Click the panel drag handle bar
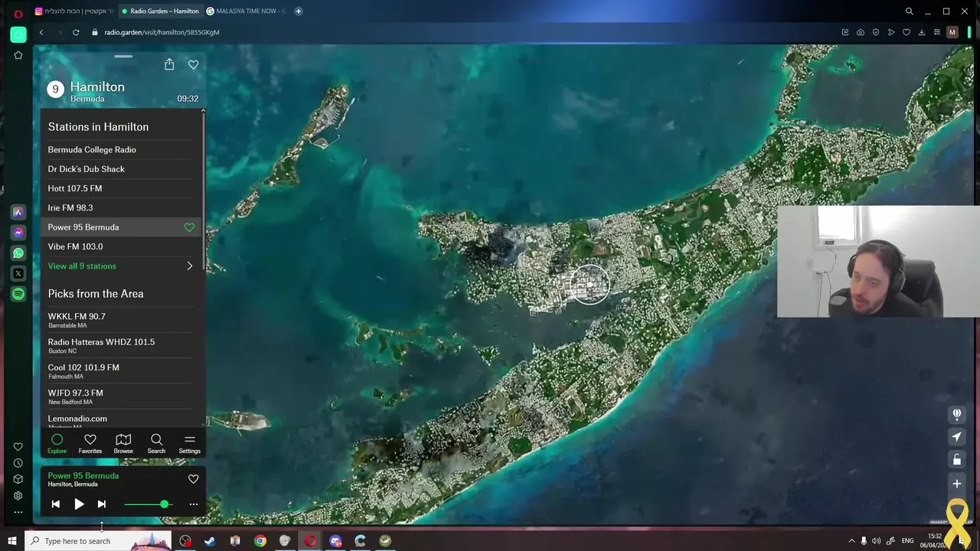 (123, 57)
